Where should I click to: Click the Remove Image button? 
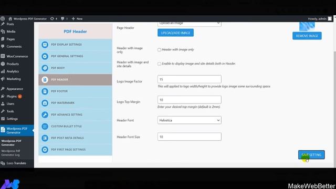pyautogui.click(x=307, y=36)
